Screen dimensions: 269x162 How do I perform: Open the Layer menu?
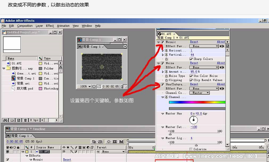pos(39,26)
